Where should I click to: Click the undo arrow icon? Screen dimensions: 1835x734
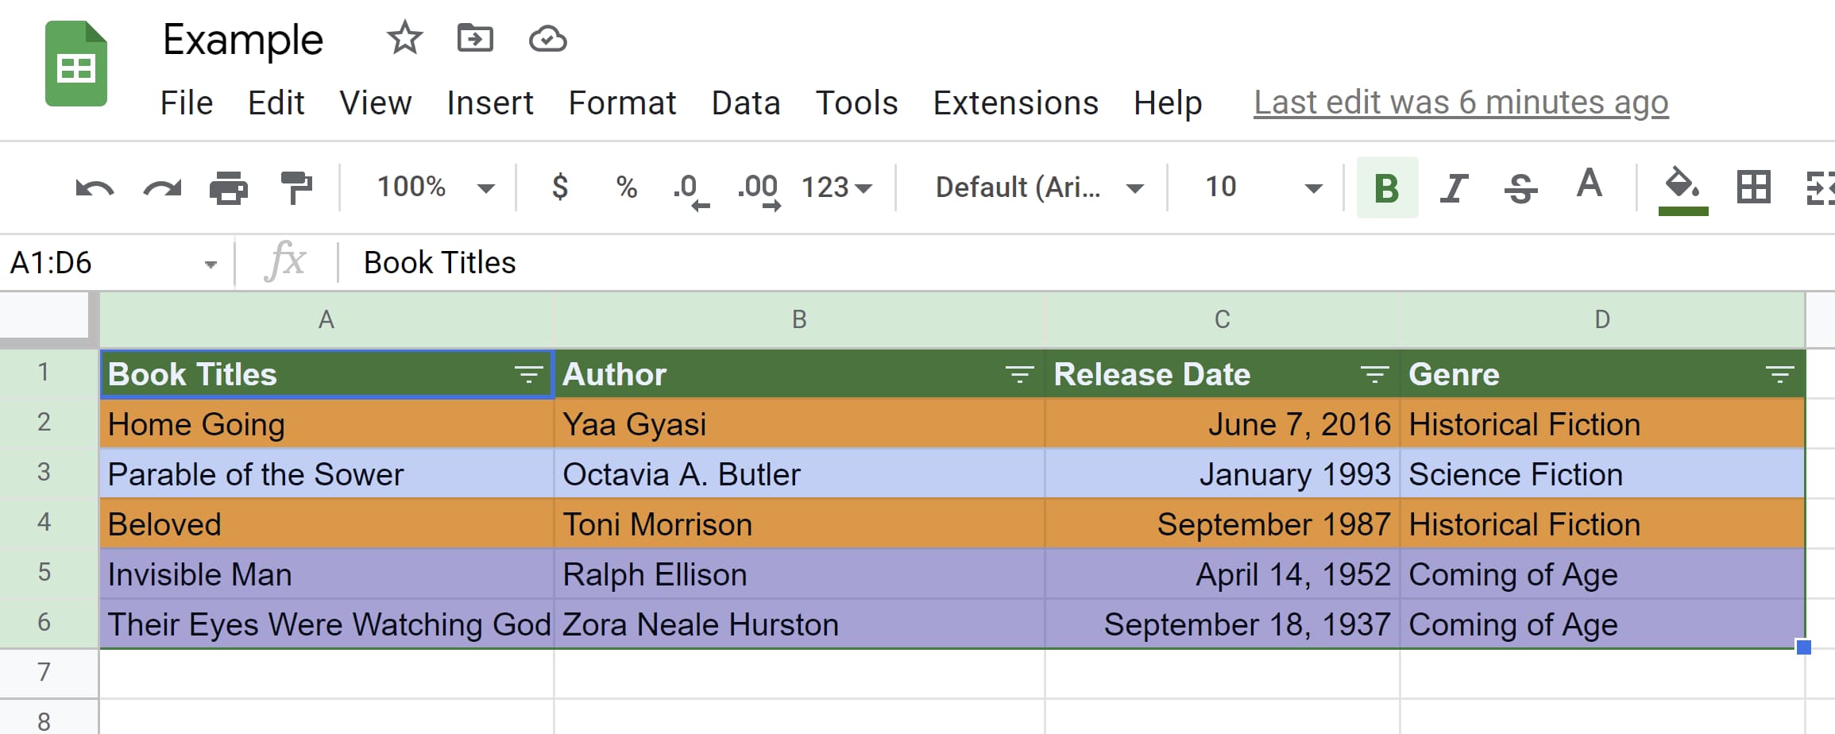95,188
